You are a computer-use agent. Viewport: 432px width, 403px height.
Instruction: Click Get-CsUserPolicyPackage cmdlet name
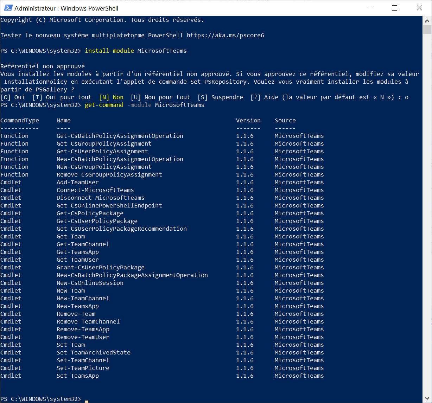[x=97, y=221]
